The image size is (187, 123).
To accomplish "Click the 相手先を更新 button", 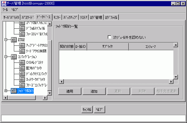I will (167, 91).
